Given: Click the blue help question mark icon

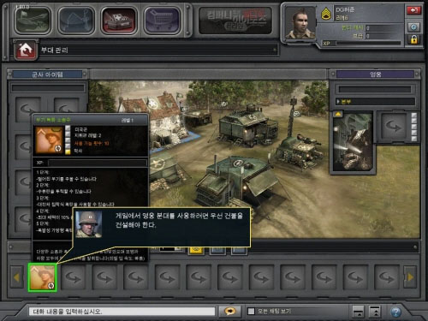Looking at the screenshot, I should click(x=395, y=312).
